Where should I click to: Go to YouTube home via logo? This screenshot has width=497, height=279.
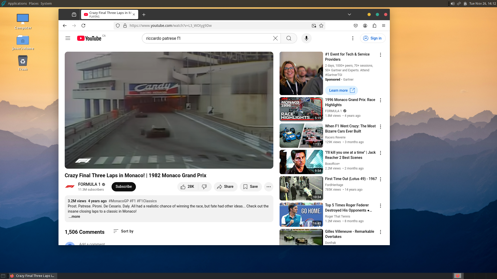tap(89, 38)
